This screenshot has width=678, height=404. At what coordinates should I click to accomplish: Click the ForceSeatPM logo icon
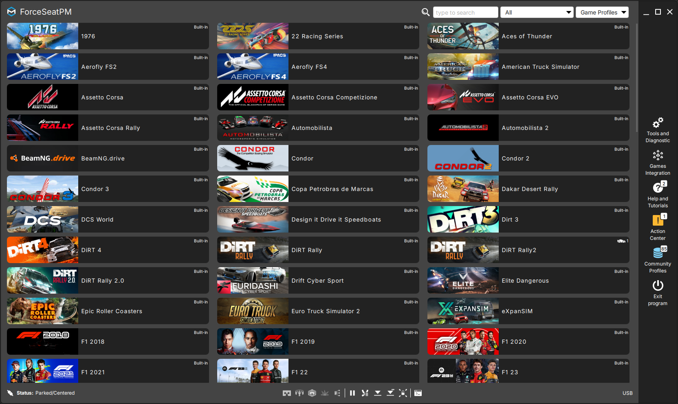[11, 12]
